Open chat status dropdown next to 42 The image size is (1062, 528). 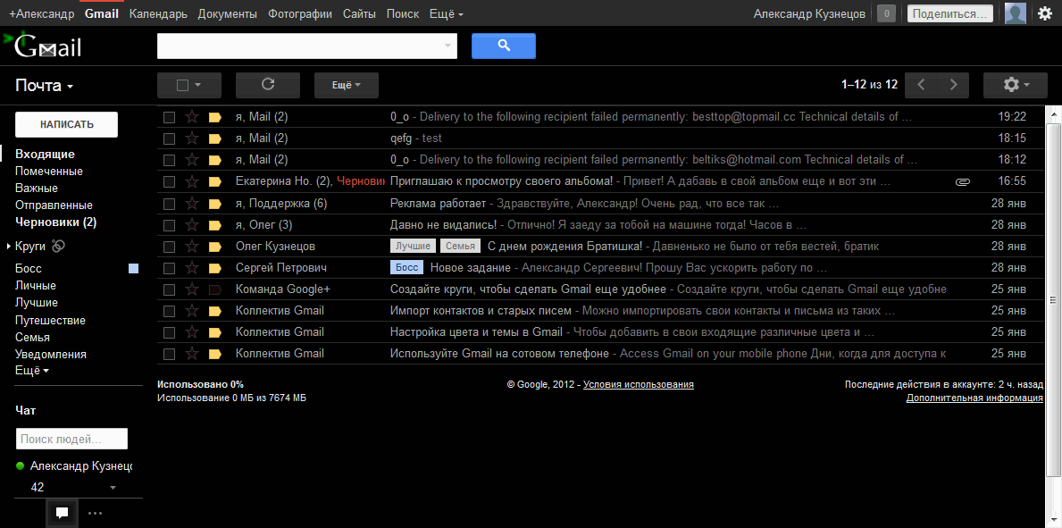click(113, 487)
